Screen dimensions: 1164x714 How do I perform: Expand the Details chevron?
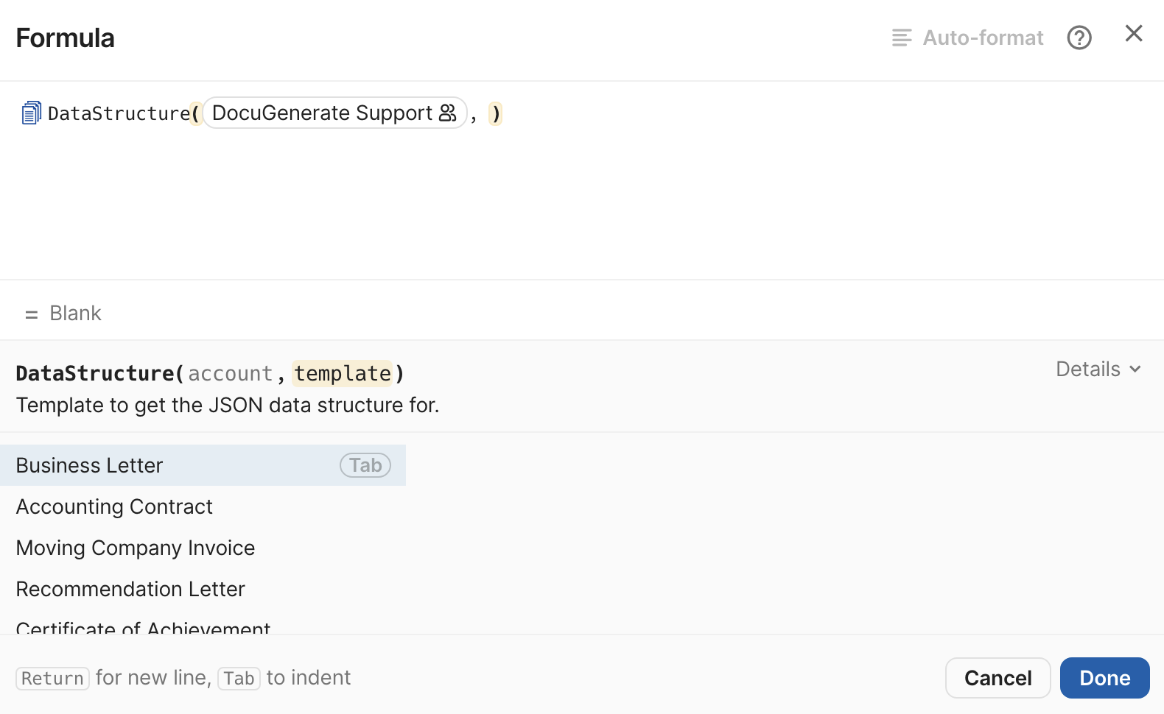pos(1135,370)
